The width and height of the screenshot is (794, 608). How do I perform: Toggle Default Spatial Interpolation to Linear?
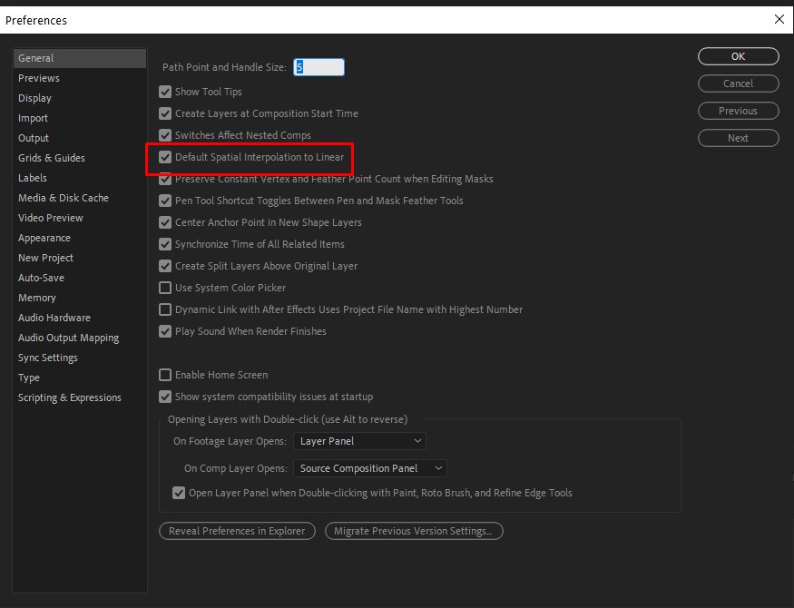(x=165, y=157)
